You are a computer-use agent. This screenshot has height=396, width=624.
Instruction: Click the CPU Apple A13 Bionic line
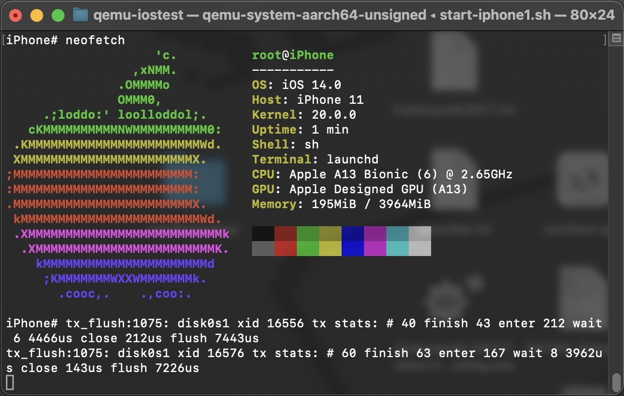click(382, 175)
